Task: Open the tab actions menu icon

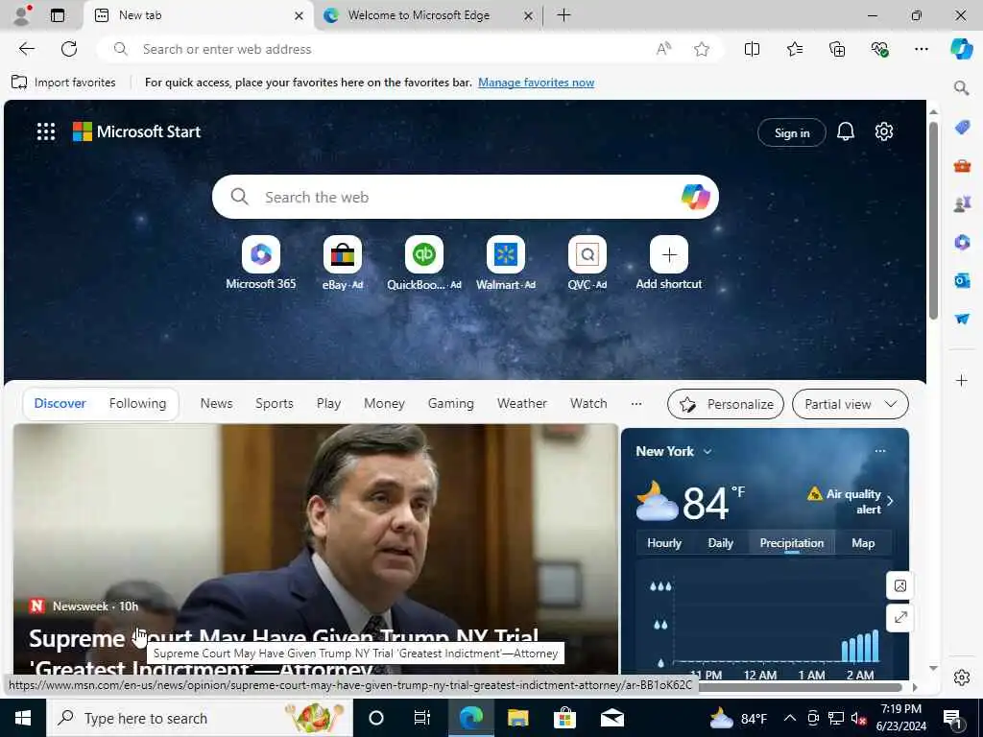Action: [x=58, y=15]
